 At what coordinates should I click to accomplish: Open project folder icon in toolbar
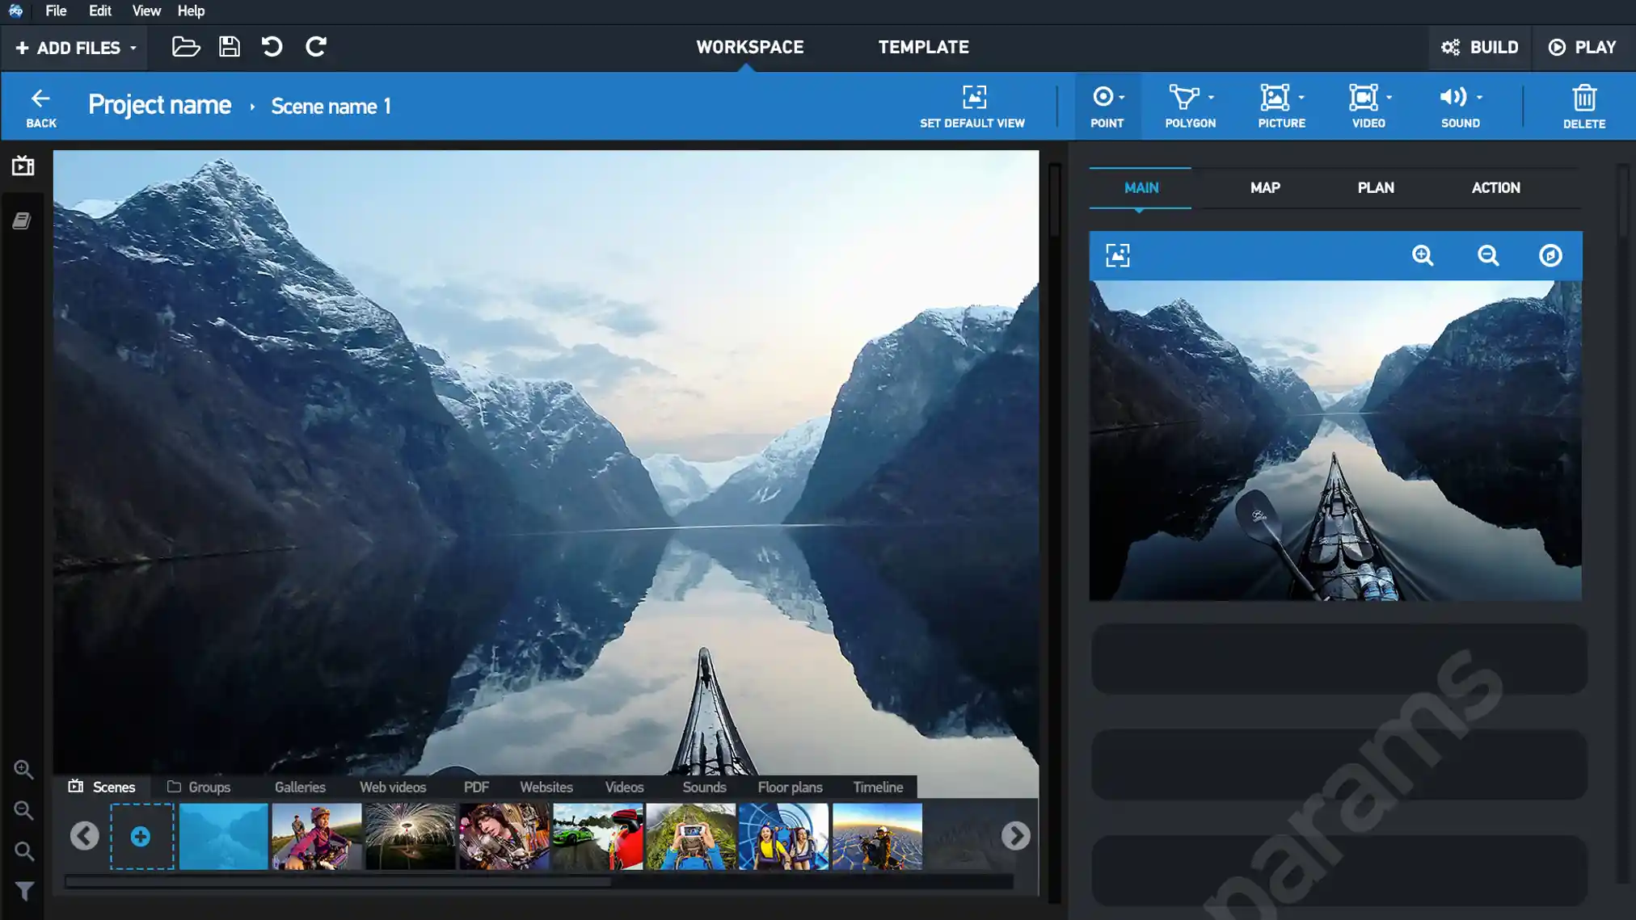[186, 47]
